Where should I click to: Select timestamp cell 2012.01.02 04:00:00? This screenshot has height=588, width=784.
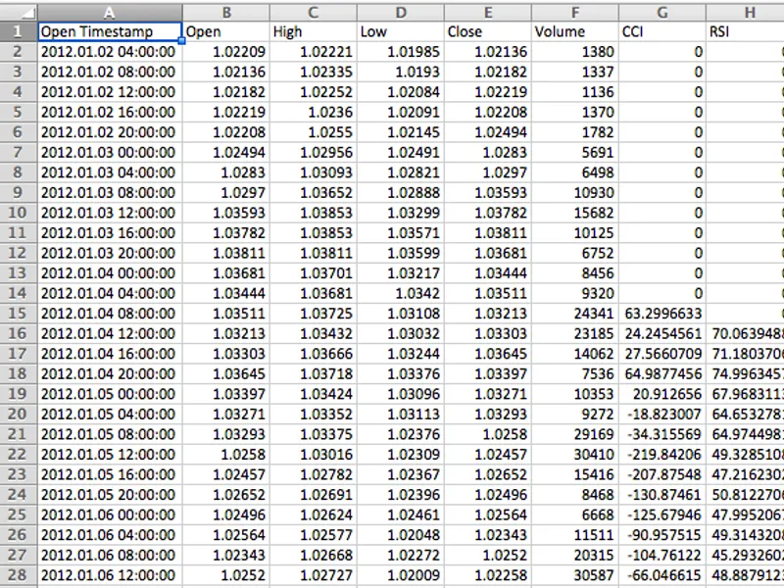tap(110, 52)
